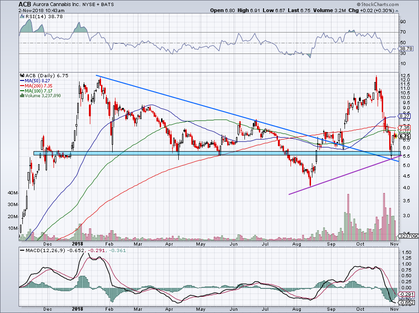
Task: Click the Volume 3.2M header value
Action: point(329,10)
